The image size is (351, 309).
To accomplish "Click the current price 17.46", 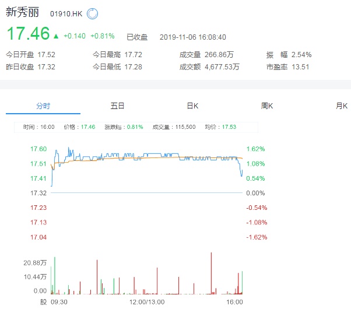I will click(x=28, y=34).
